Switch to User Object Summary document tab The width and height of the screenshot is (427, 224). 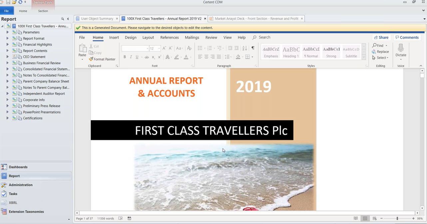[97, 19]
